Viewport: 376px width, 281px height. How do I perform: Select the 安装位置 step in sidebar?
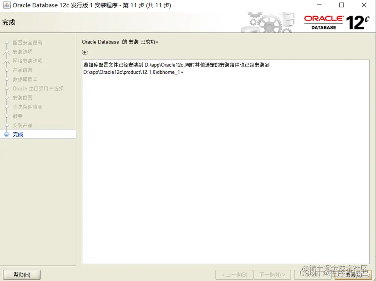click(23, 98)
